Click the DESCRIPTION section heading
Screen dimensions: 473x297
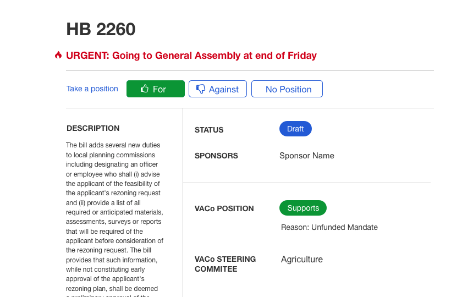click(x=93, y=128)
